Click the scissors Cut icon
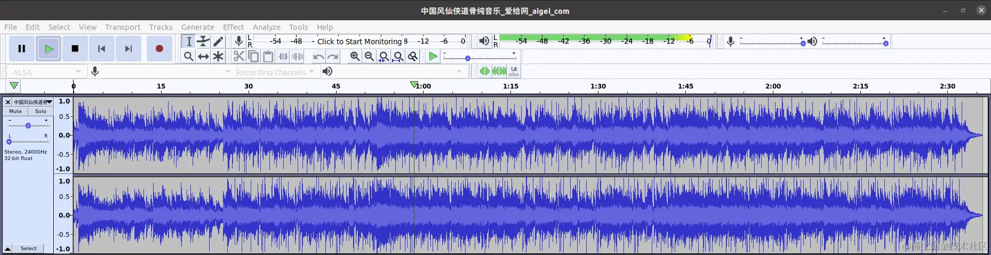The height and width of the screenshot is (255, 991). [x=239, y=56]
